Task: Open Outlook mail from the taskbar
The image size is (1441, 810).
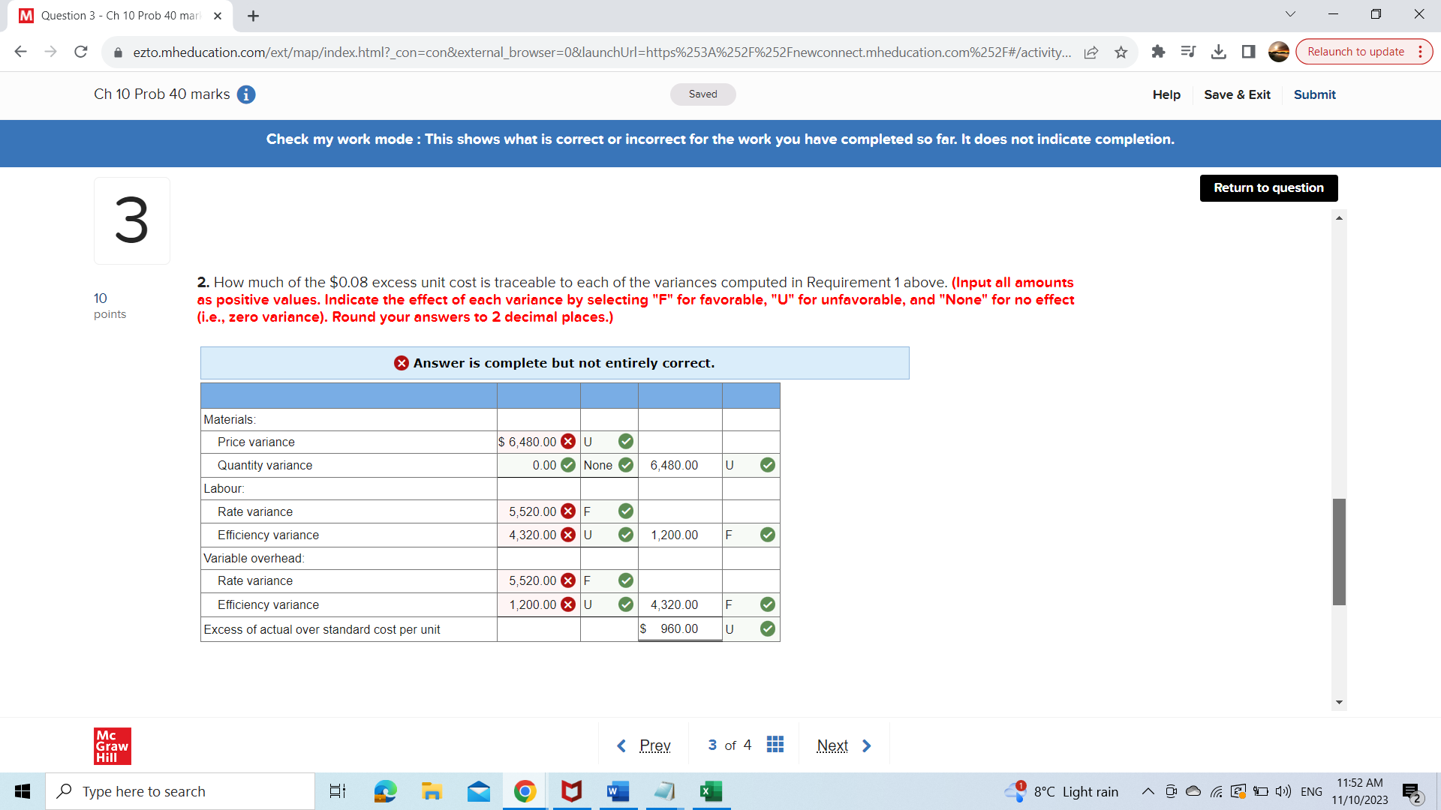Action: pos(478,791)
